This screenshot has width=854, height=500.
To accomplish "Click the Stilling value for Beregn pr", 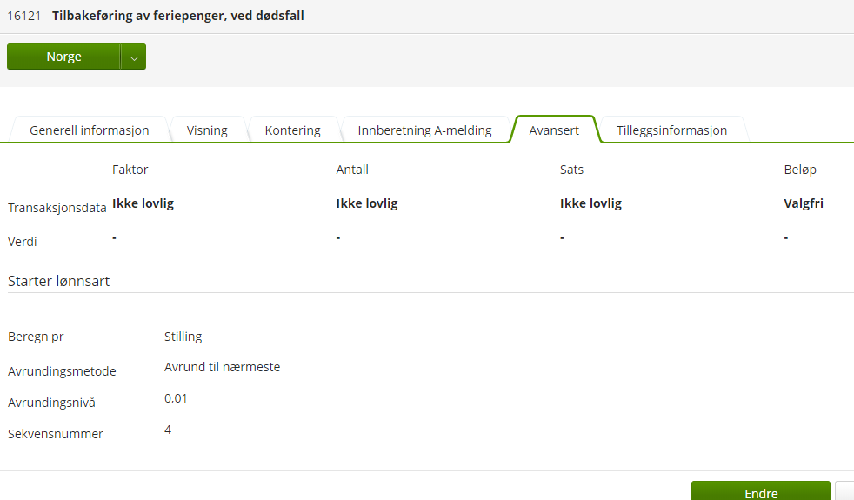I will click(183, 337).
